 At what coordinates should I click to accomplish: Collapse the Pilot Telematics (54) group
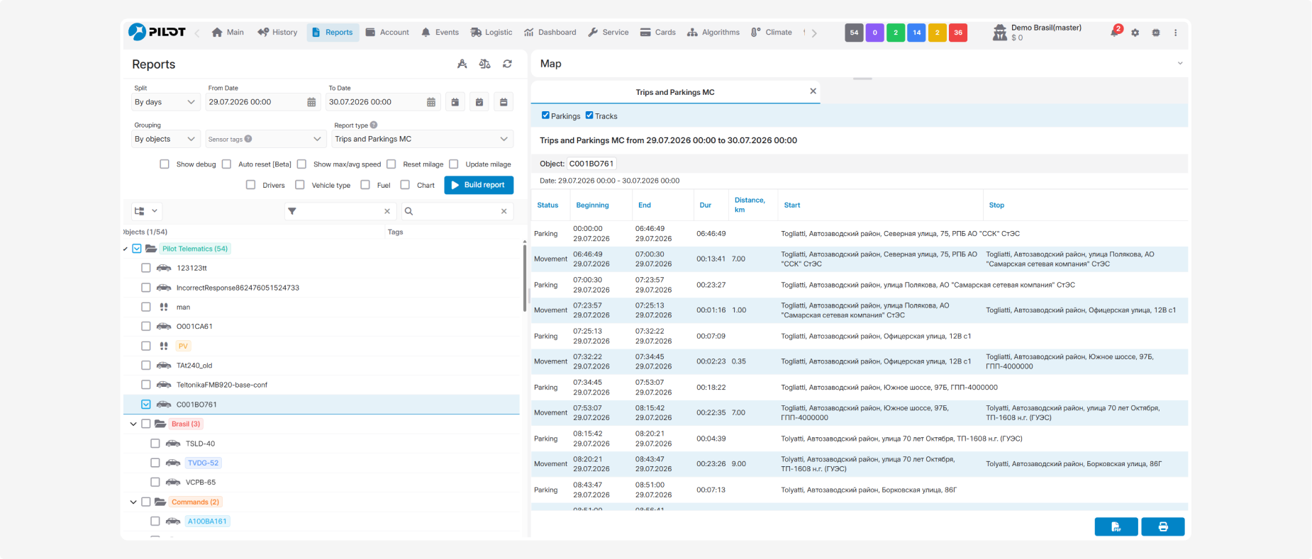tap(126, 249)
